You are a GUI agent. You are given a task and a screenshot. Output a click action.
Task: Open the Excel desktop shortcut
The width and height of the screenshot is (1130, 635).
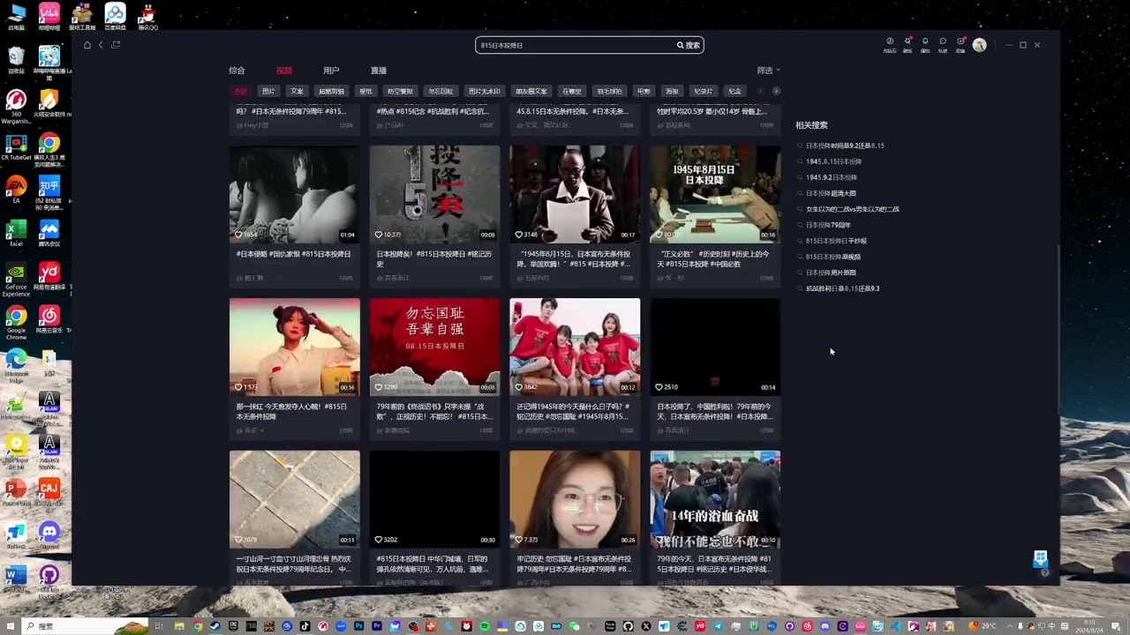click(x=16, y=234)
